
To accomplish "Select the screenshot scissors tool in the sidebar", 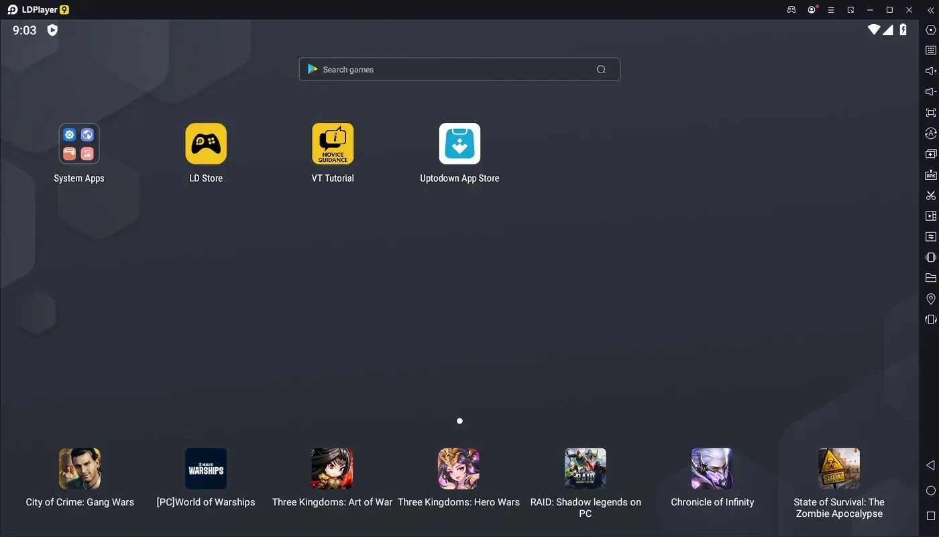I will pos(930,195).
